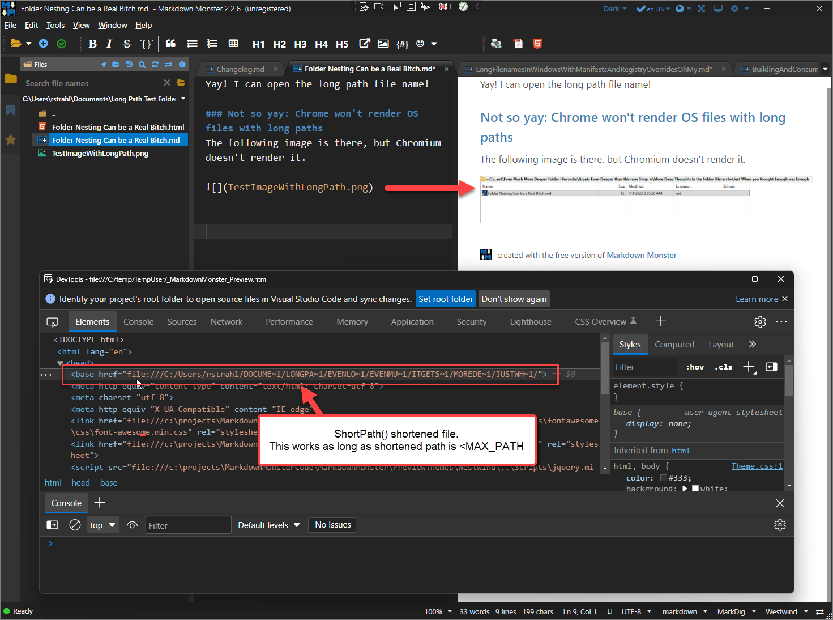Insert code block with {#} icon
The image size is (833, 620).
[x=402, y=44]
